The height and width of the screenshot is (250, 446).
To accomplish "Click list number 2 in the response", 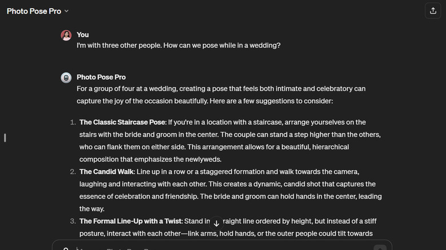I will pos(73,172).
